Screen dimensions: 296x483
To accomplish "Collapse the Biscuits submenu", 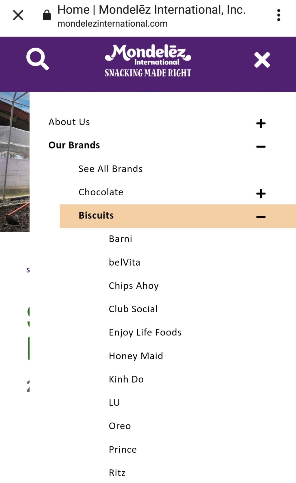I will (261, 217).
